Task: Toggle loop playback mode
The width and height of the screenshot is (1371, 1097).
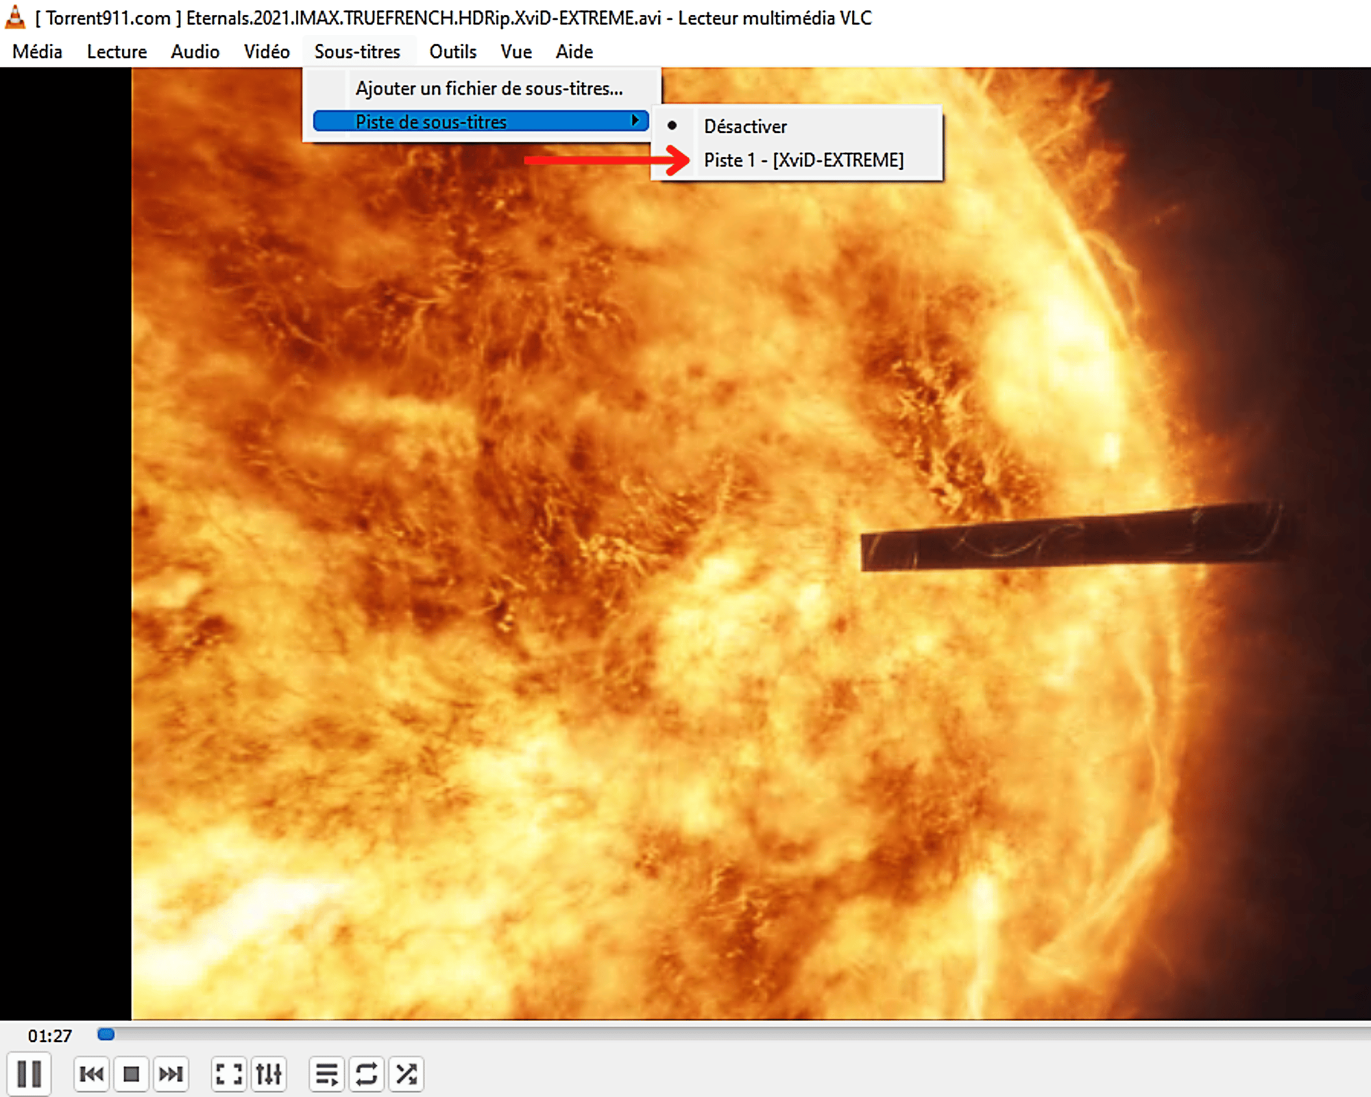Action: 366,1074
